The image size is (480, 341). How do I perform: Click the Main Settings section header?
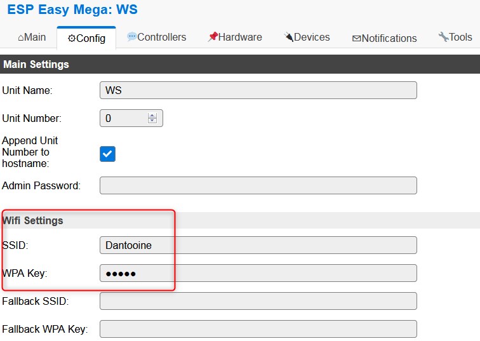36,64
